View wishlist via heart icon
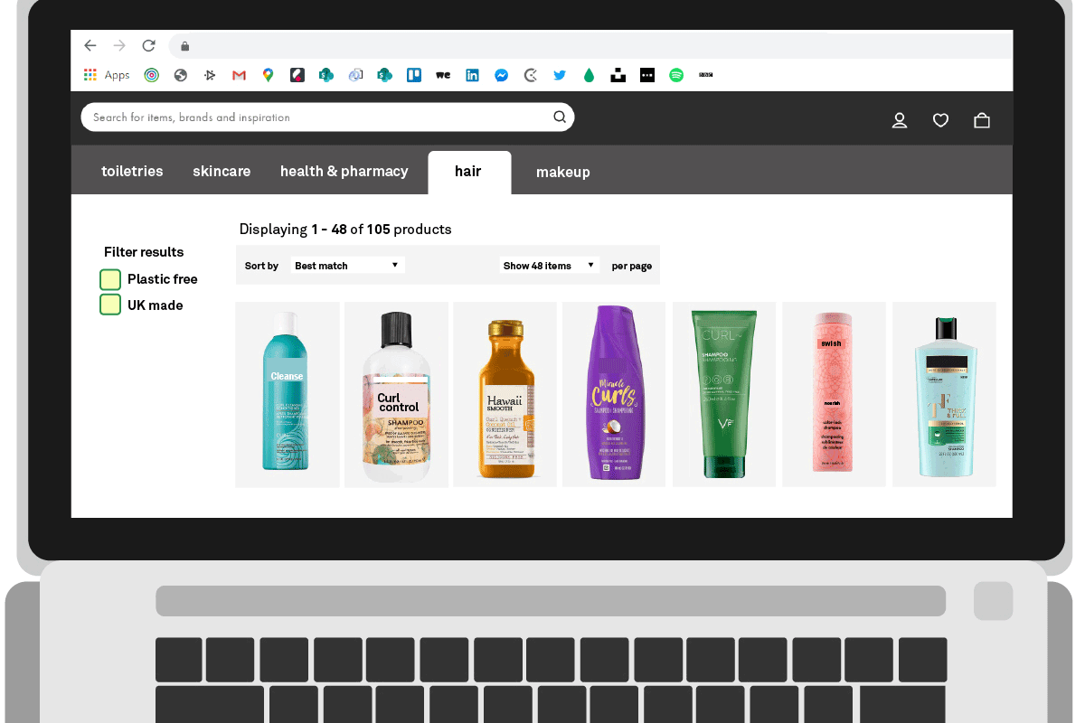Screen dimensions: 1085x723 coord(940,120)
